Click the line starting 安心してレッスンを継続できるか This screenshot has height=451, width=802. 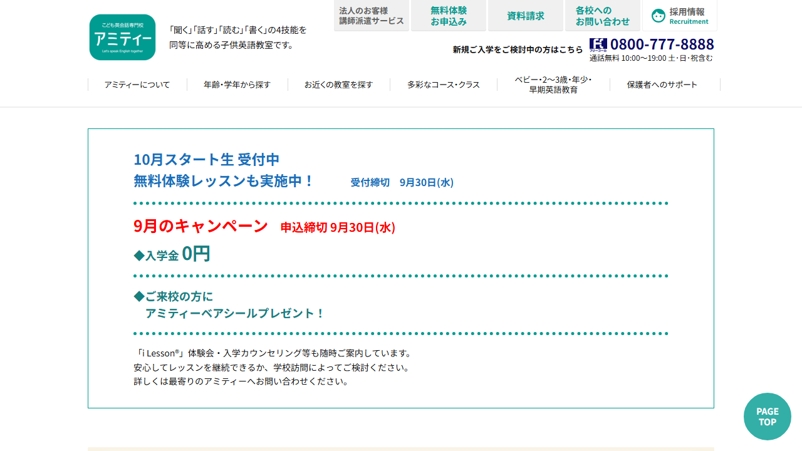271,368
